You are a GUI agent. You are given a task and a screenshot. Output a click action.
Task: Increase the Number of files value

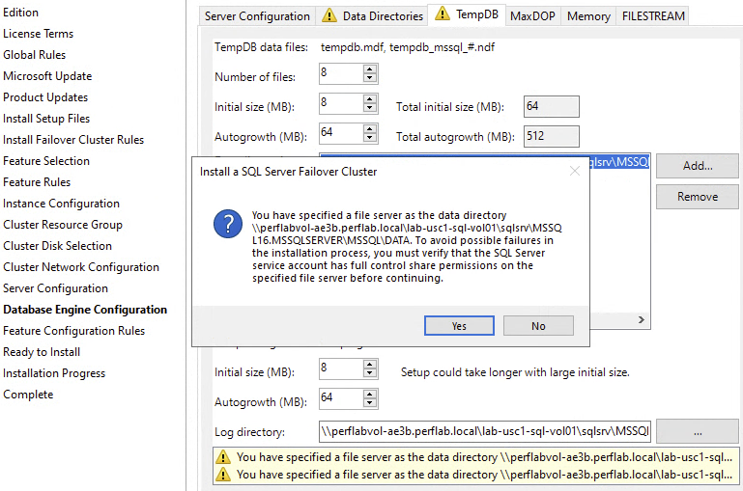[x=370, y=69]
